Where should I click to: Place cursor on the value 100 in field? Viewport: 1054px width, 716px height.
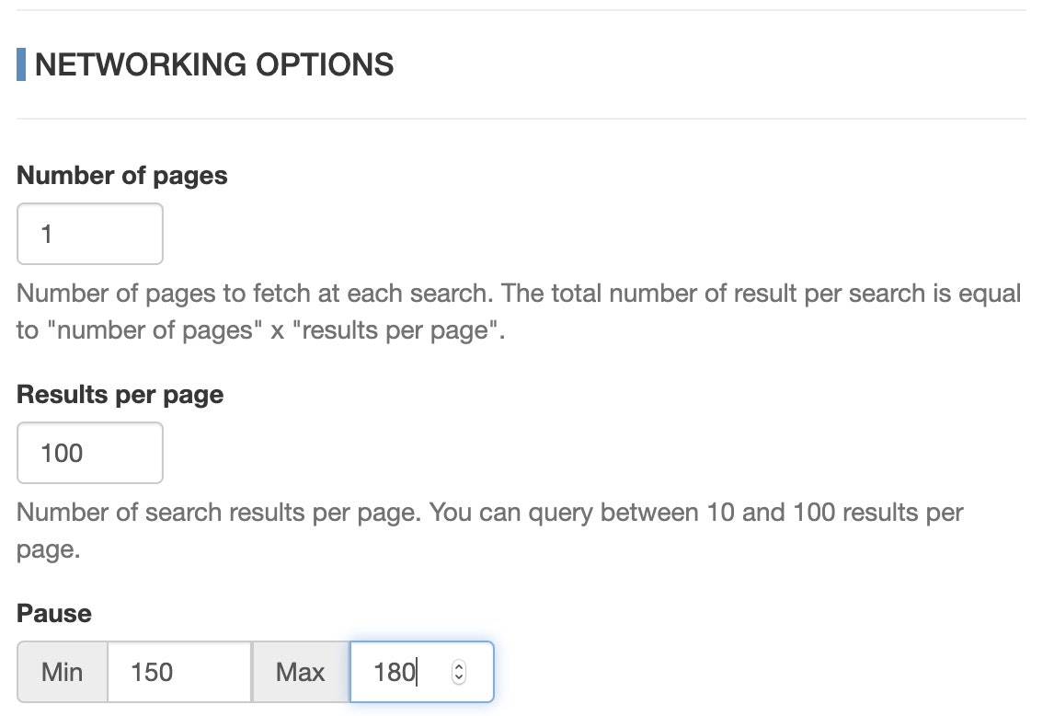coord(62,453)
